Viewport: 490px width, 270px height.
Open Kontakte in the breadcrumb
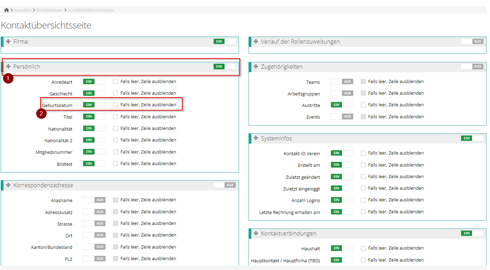(23, 10)
